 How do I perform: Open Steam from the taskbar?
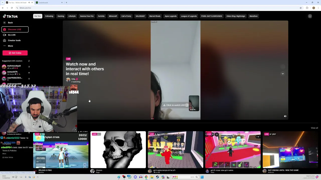(x=157, y=177)
